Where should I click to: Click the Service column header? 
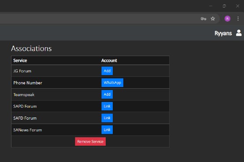(20, 60)
